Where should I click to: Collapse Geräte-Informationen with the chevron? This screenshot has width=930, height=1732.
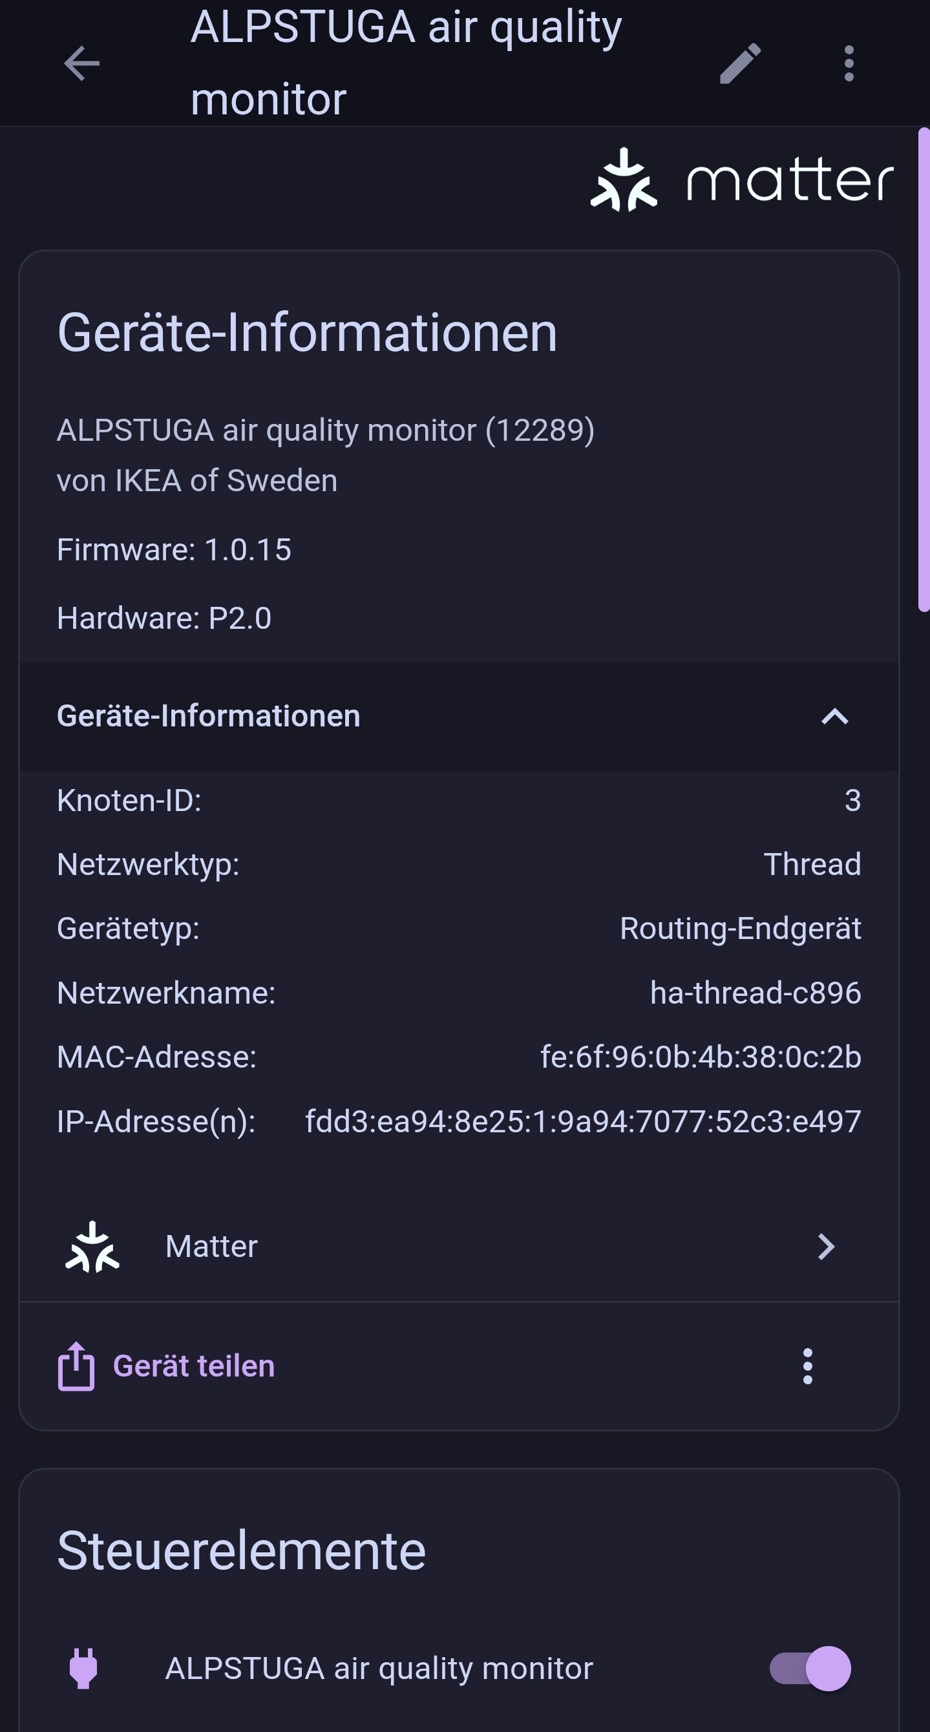[x=834, y=717]
